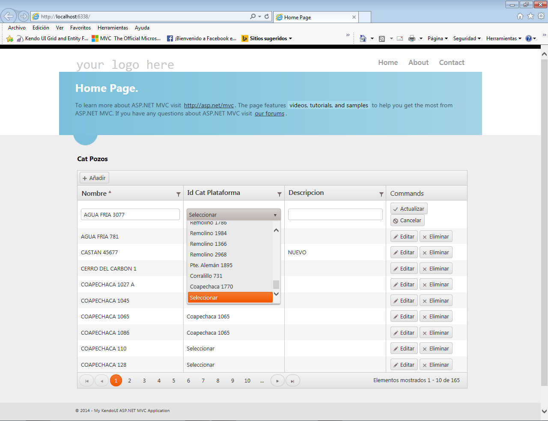Open the Ayuda menu

(x=142, y=28)
